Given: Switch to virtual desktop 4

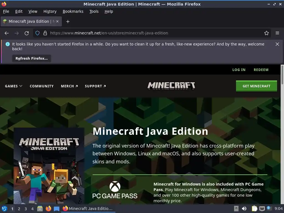Looking at the screenshot, I should (x=32, y=209).
